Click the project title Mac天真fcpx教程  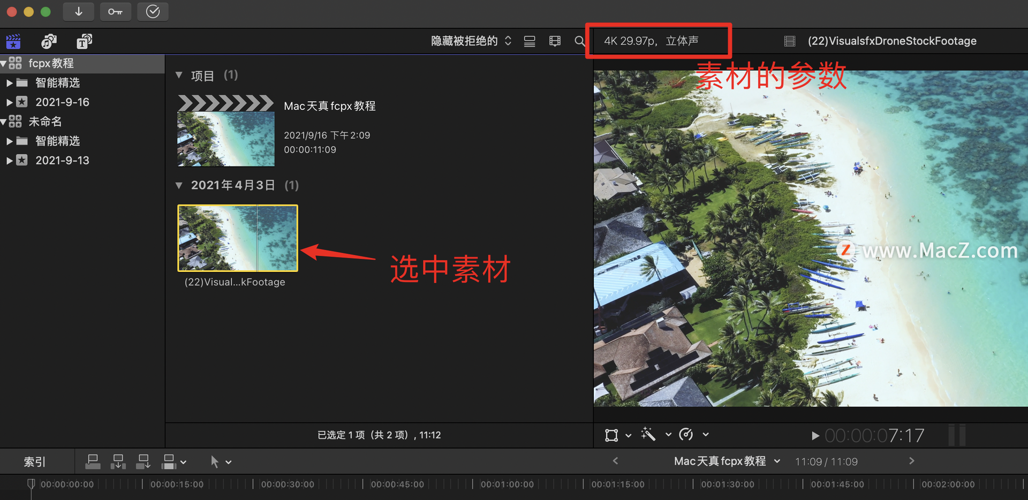point(330,106)
